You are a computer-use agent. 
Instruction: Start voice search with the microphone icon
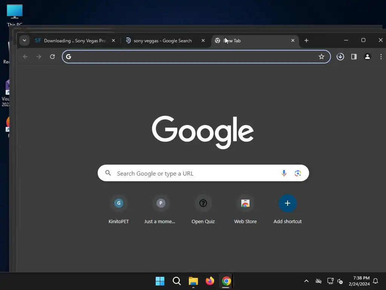(284, 173)
